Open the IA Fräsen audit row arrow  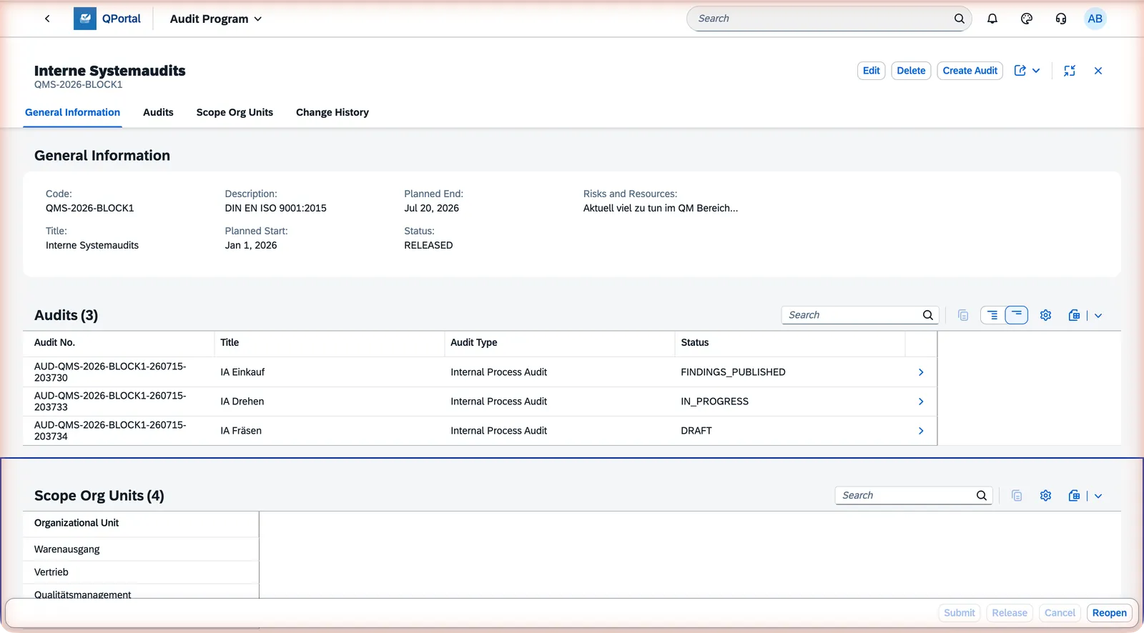click(x=921, y=431)
